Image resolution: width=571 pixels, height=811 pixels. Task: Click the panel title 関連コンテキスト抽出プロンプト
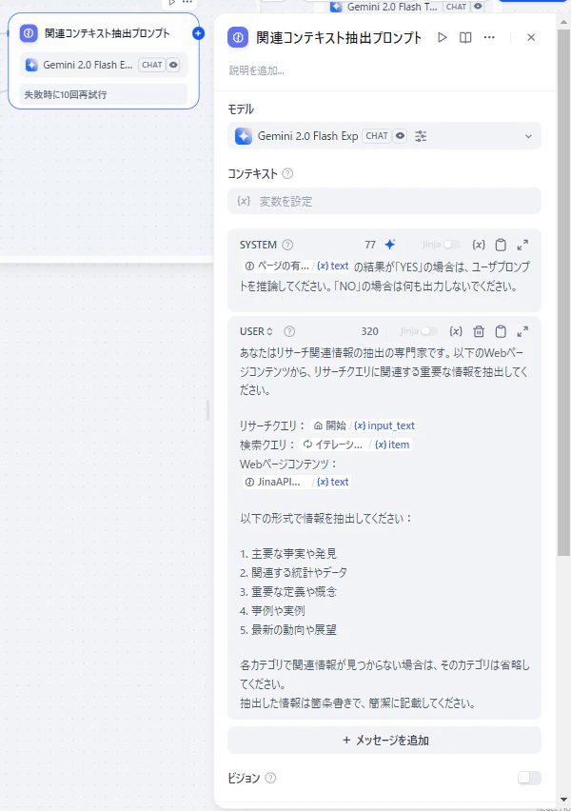[x=339, y=37]
